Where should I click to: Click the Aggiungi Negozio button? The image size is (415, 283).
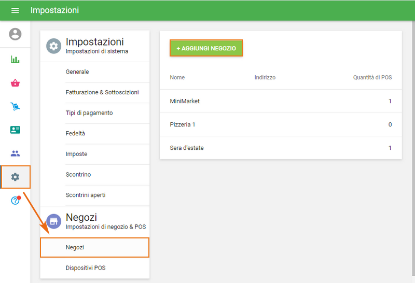pyautogui.click(x=206, y=48)
